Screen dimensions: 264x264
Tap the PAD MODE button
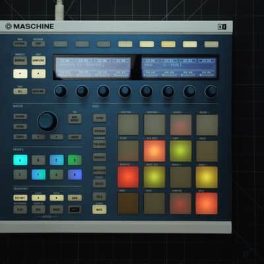tap(100, 145)
